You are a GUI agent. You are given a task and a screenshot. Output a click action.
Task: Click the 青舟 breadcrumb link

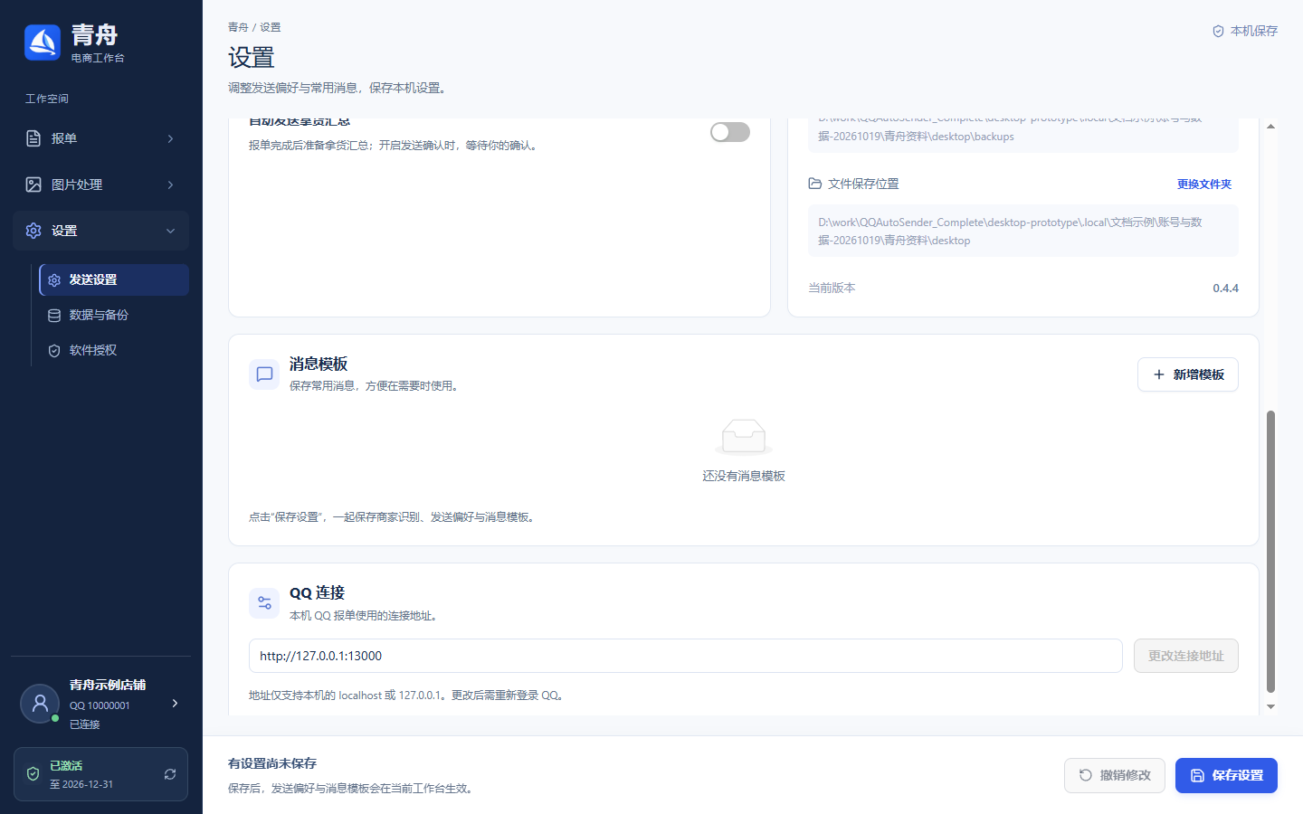pyautogui.click(x=238, y=27)
